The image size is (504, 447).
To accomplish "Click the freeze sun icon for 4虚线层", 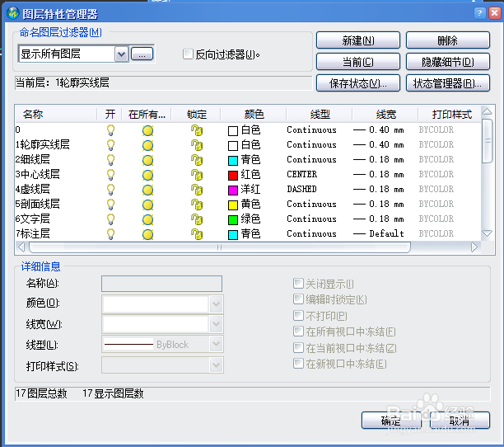I will click(x=148, y=190).
